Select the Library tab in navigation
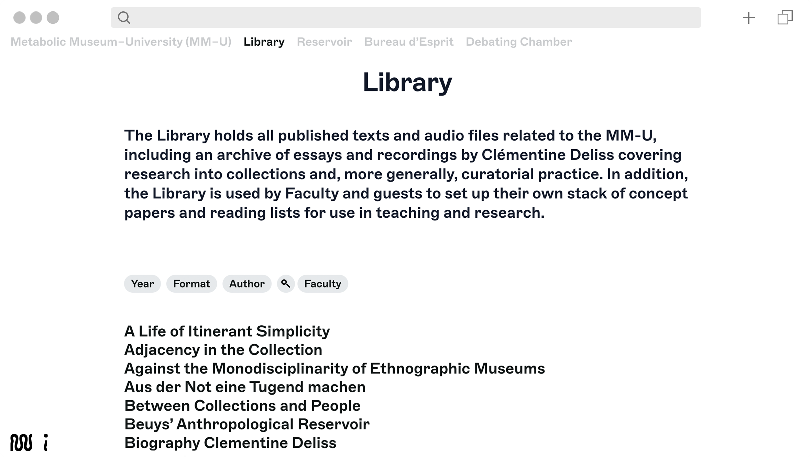This screenshot has height=457, width=812. coord(264,42)
